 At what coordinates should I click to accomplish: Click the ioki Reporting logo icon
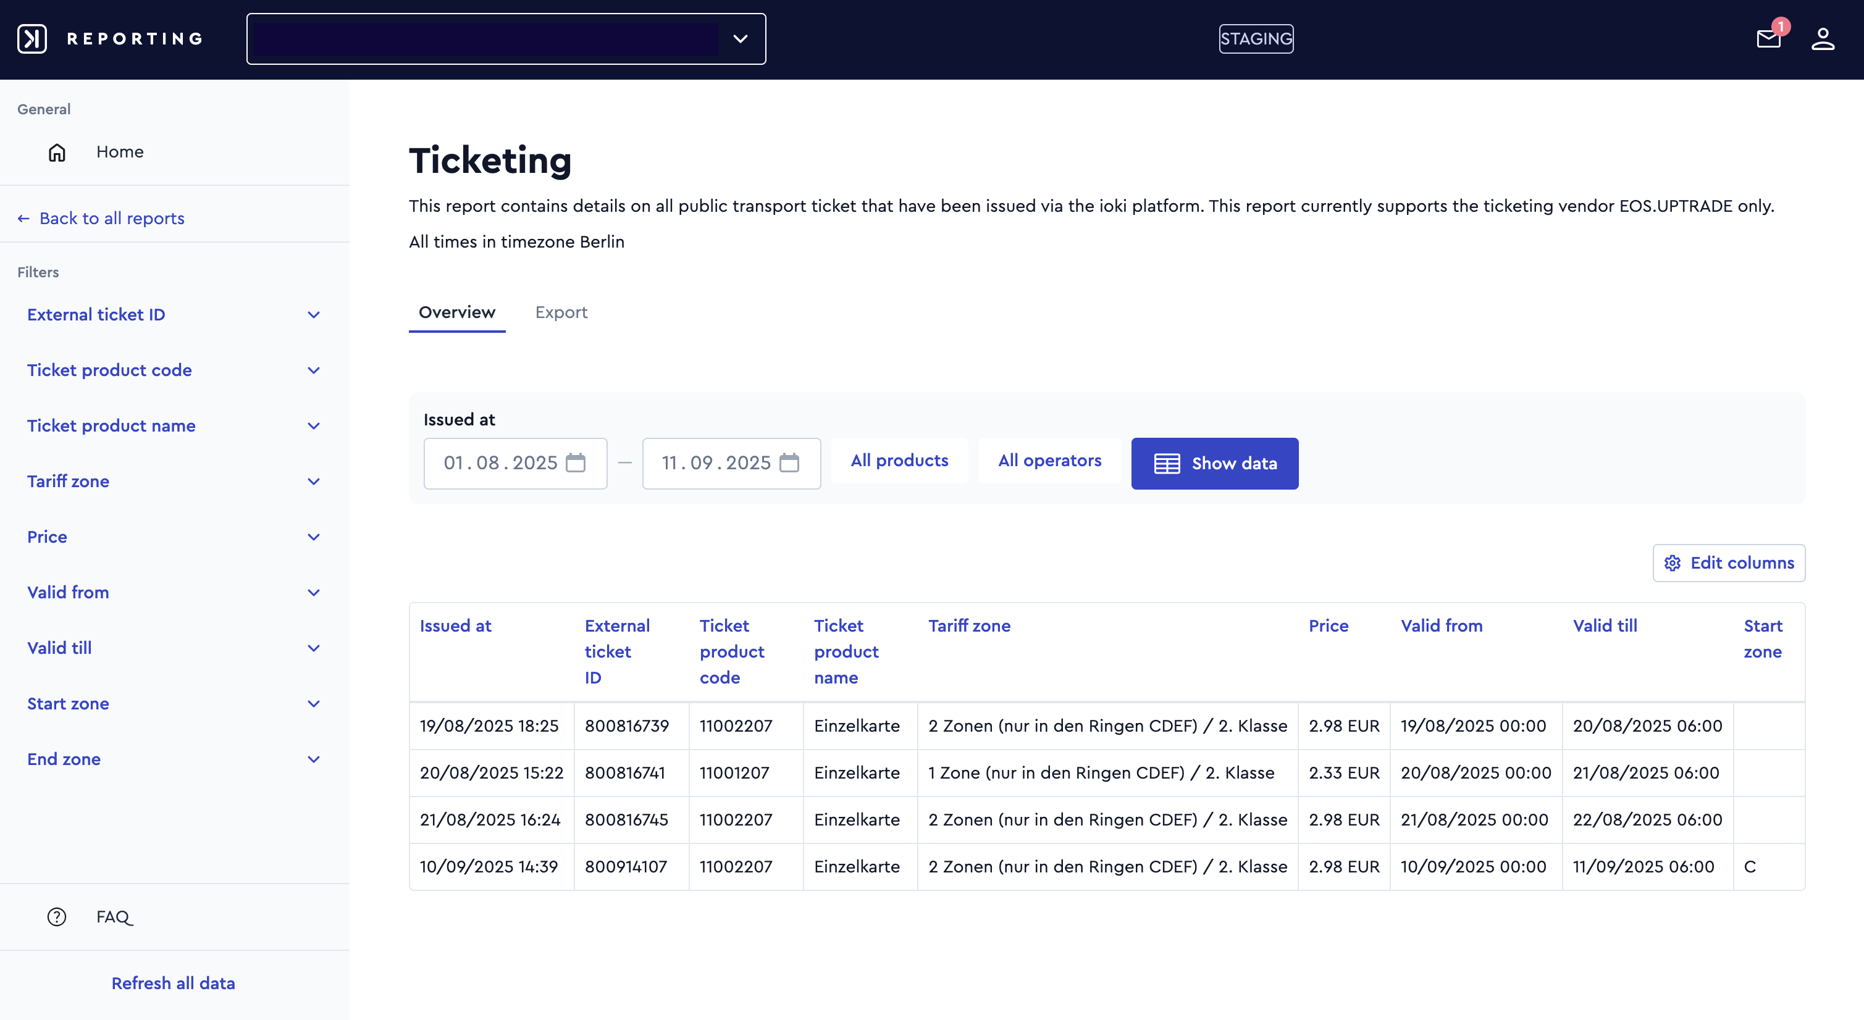coord(32,39)
